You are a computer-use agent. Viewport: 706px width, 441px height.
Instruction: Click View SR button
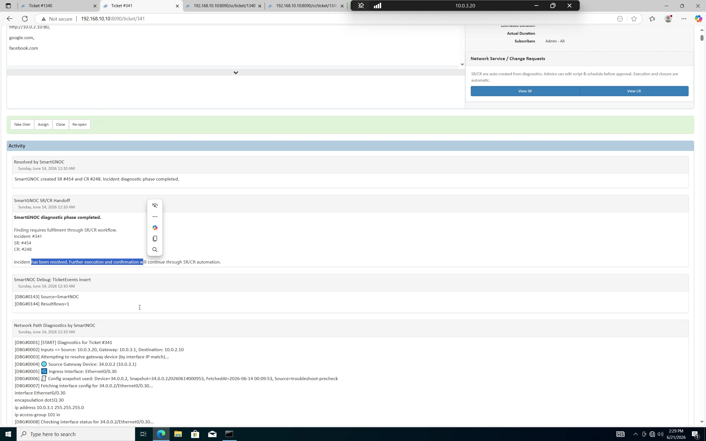[525, 91]
